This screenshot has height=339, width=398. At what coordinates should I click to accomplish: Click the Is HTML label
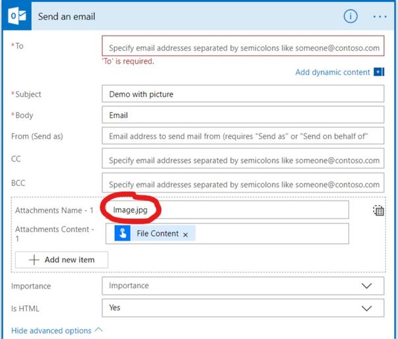(x=25, y=309)
